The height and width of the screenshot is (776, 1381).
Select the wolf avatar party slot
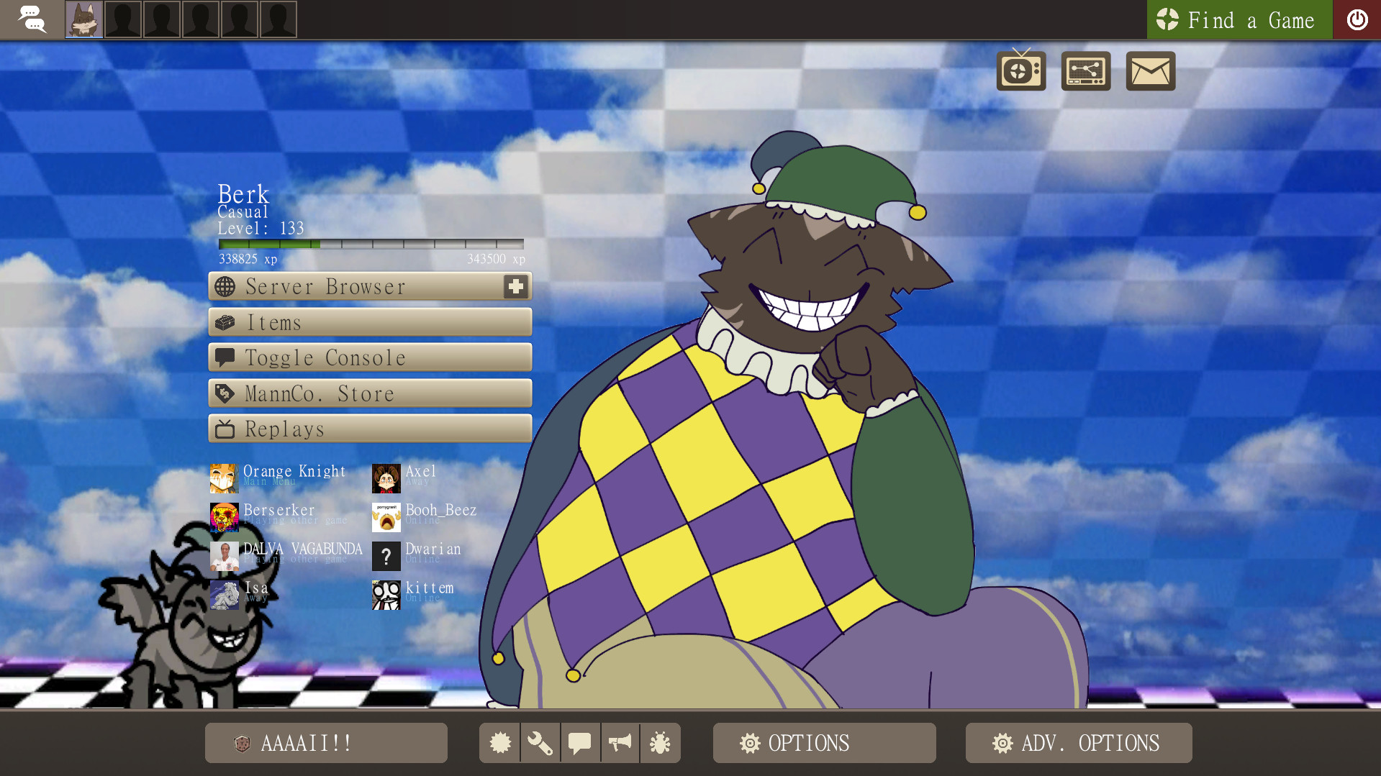[x=84, y=19]
